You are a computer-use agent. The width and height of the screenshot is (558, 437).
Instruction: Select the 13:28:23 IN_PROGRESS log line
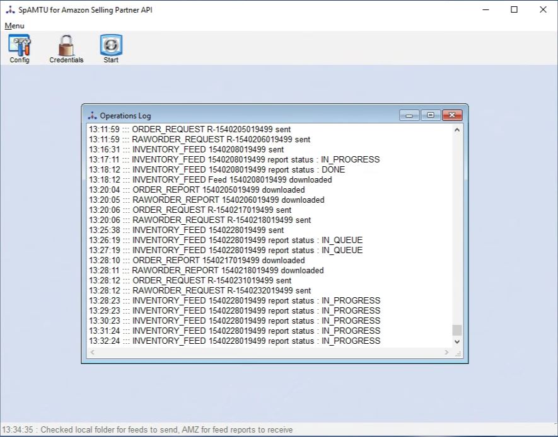[x=235, y=300]
